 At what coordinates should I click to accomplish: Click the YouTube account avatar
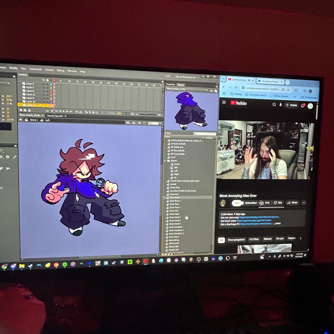[x=310, y=106]
